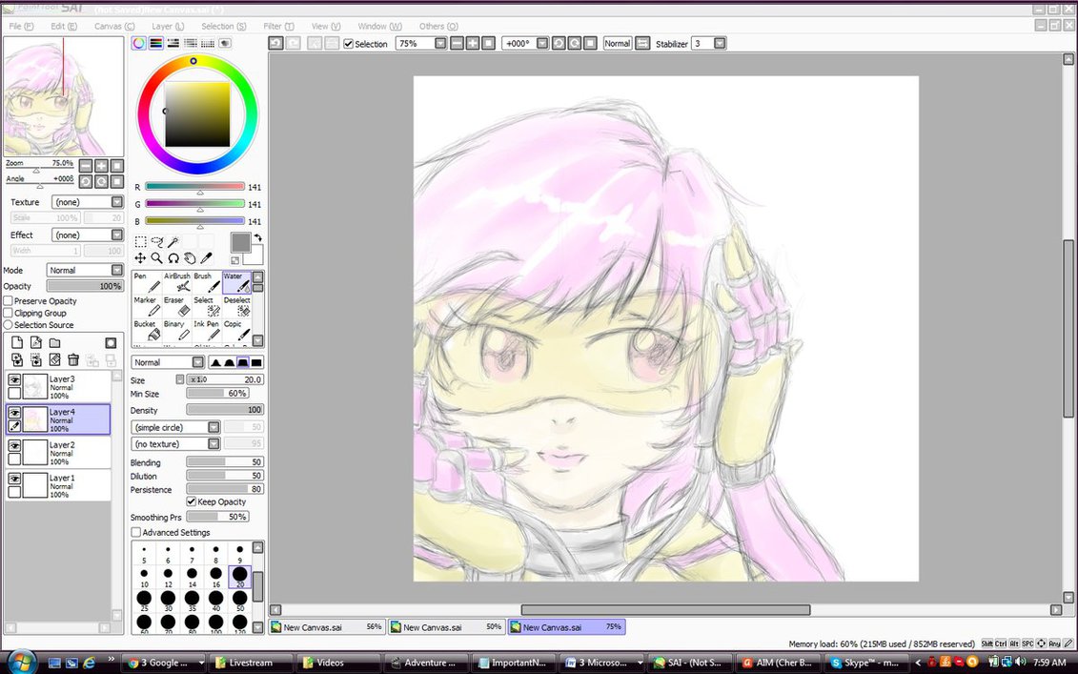The width and height of the screenshot is (1078, 674).
Task: Expand the Texture dropdown in layer panel
Action: point(117,202)
